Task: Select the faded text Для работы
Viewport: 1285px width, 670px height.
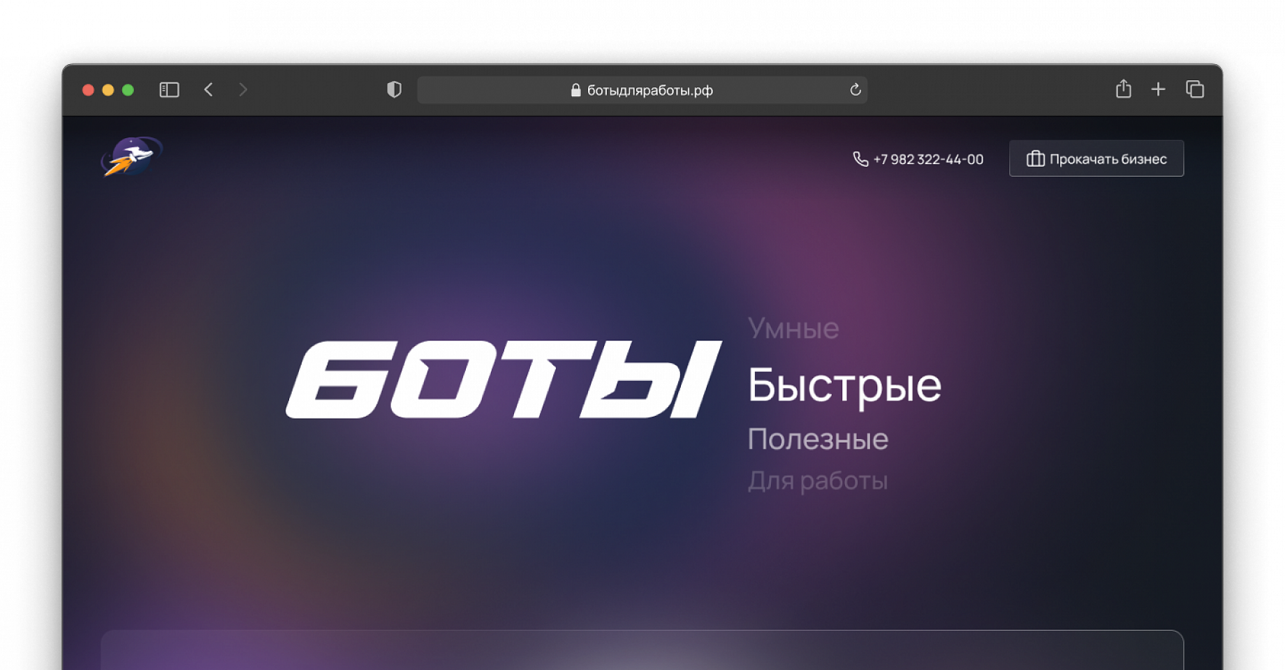Action: click(818, 480)
